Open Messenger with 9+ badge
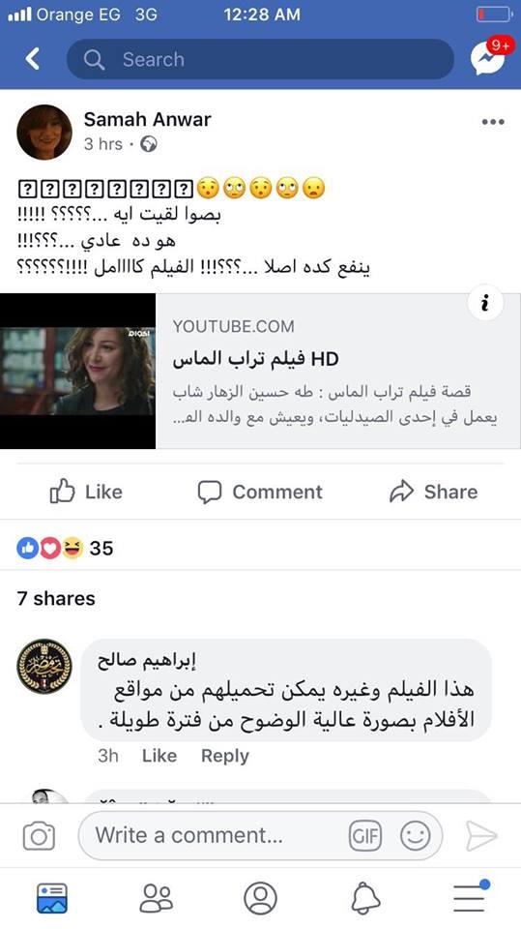Image resolution: width=521 pixels, height=929 pixels. 491,56
